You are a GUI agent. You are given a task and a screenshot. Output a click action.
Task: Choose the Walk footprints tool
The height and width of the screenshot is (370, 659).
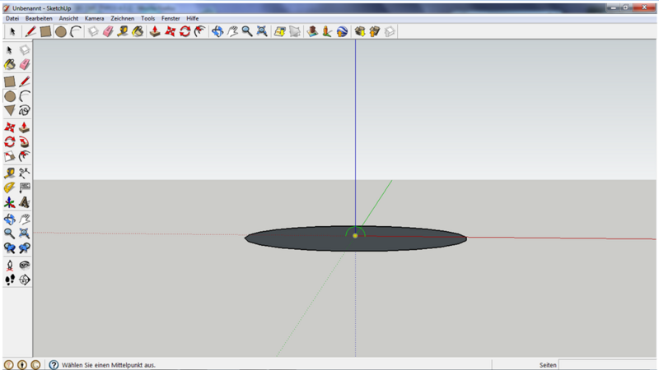coord(10,280)
